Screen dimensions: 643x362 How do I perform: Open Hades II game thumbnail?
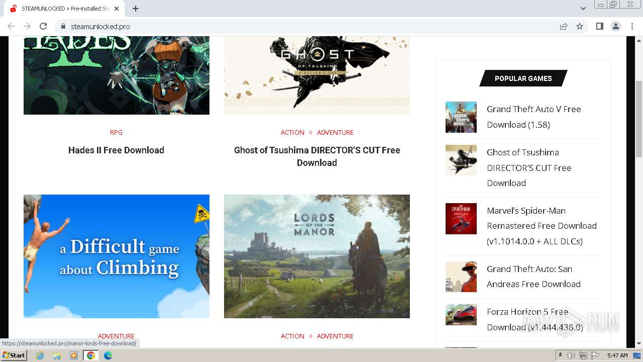pyautogui.click(x=117, y=75)
